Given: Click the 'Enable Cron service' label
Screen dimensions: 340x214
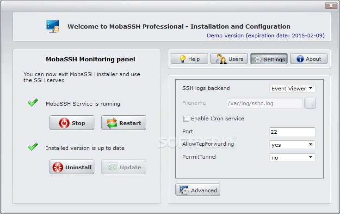Looking at the screenshot, I should click(x=217, y=119).
